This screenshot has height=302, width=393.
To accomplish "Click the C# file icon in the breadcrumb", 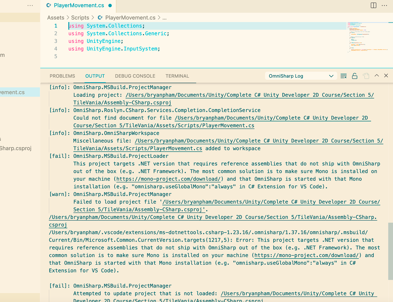I will coord(100,18).
